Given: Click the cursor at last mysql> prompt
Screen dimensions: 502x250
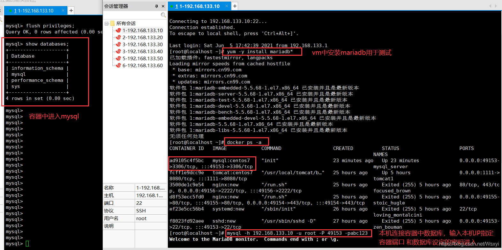Looking at the screenshot, I should click(27, 244).
